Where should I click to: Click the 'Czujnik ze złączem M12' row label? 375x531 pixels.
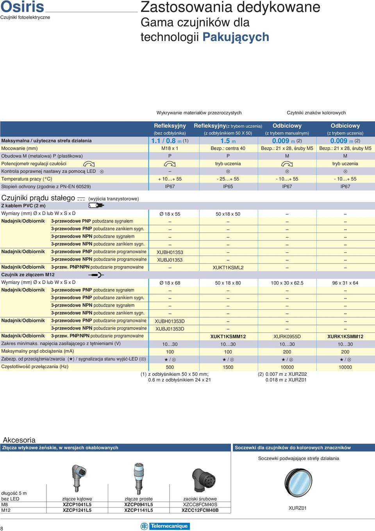28,275
